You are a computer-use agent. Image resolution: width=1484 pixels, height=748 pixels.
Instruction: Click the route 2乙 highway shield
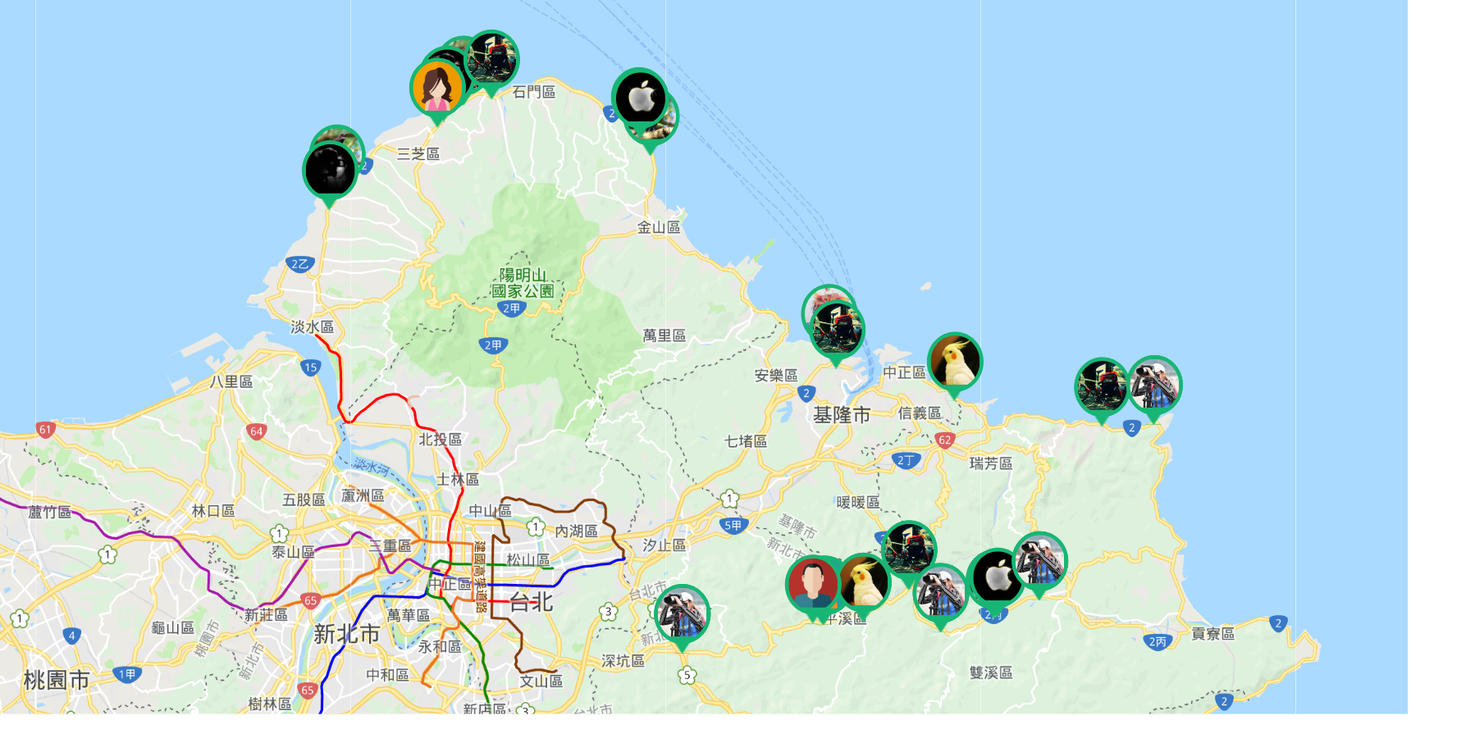click(300, 264)
